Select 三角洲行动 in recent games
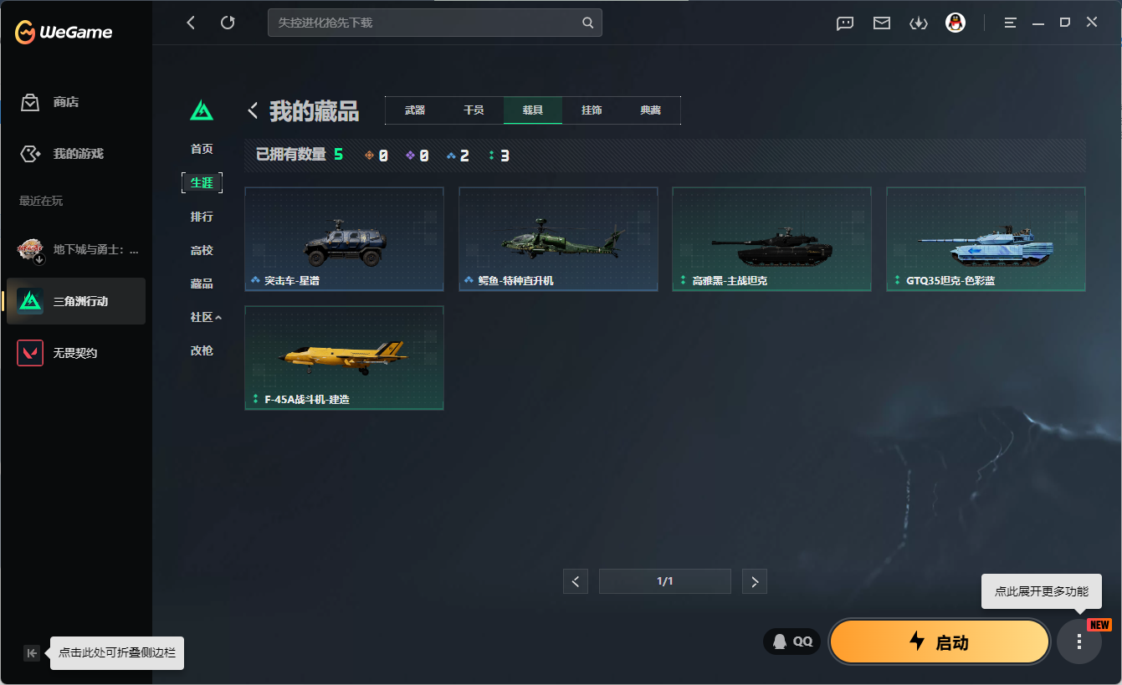Viewport: 1122px width, 685px height. (x=76, y=301)
